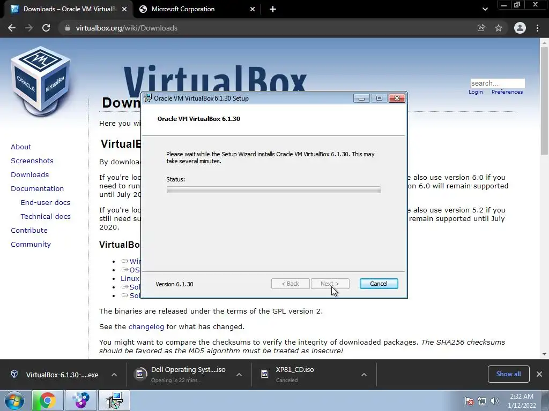This screenshot has width=549, height=411.
Task: Expand options for Dell Operating Syst iso download
Action: (239, 375)
